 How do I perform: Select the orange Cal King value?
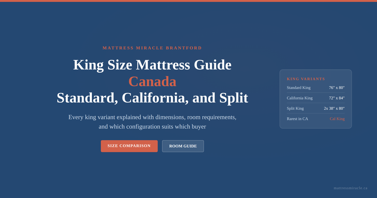coord(337,119)
